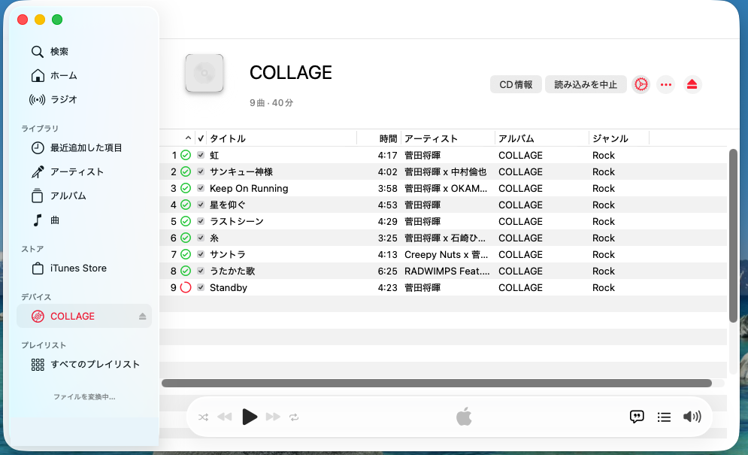Viewport: 748px width, 455px height.
Task: Open 最近追加した項目 library view
Action: tap(77, 147)
